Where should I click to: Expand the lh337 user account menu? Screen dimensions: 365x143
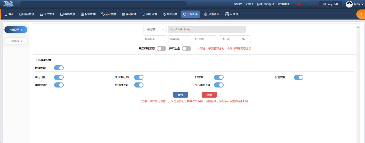click(x=356, y=4)
